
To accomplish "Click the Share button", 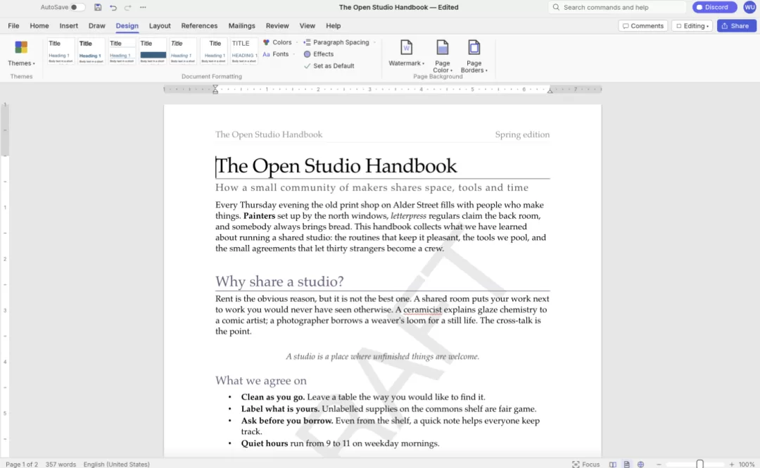I will click(736, 26).
